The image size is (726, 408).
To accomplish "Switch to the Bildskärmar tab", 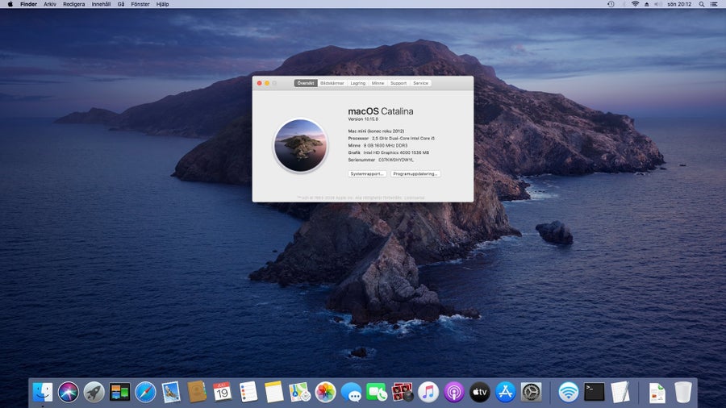I will click(332, 83).
